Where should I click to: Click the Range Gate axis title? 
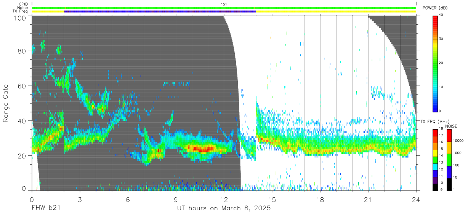pyautogui.click(x=6, y=103)
